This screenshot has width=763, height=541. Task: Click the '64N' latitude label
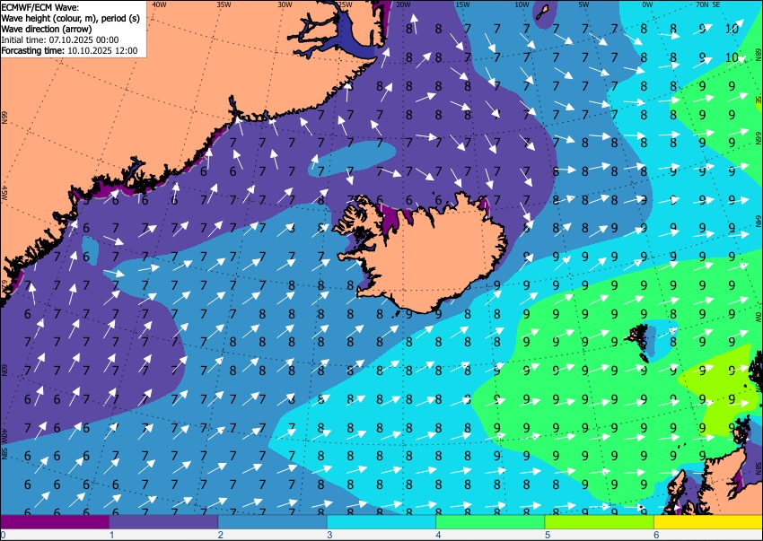759,221
